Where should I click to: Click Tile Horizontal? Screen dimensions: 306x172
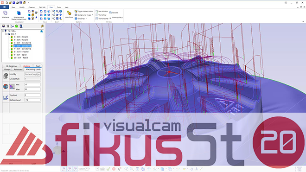point(102,19)
